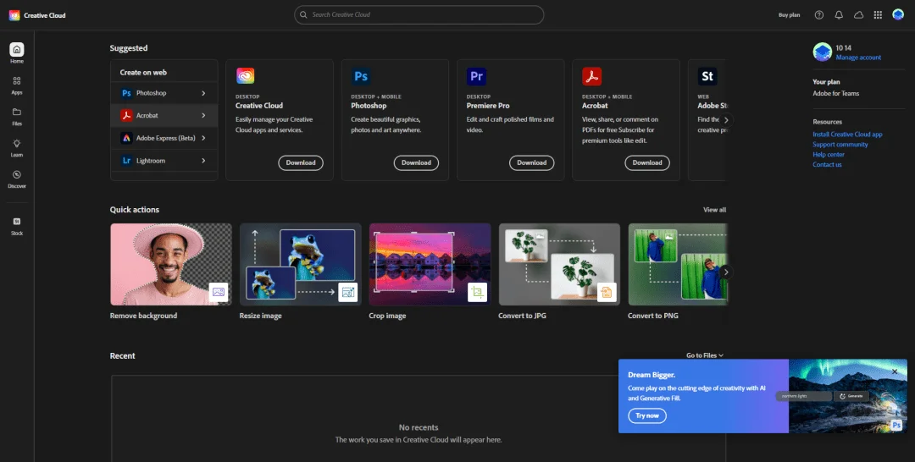
Task: Click the Premiere Pro card Pr icon
Action: [476, 76]
